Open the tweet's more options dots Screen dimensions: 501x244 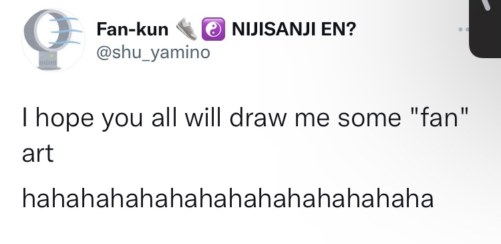[464, 29]
